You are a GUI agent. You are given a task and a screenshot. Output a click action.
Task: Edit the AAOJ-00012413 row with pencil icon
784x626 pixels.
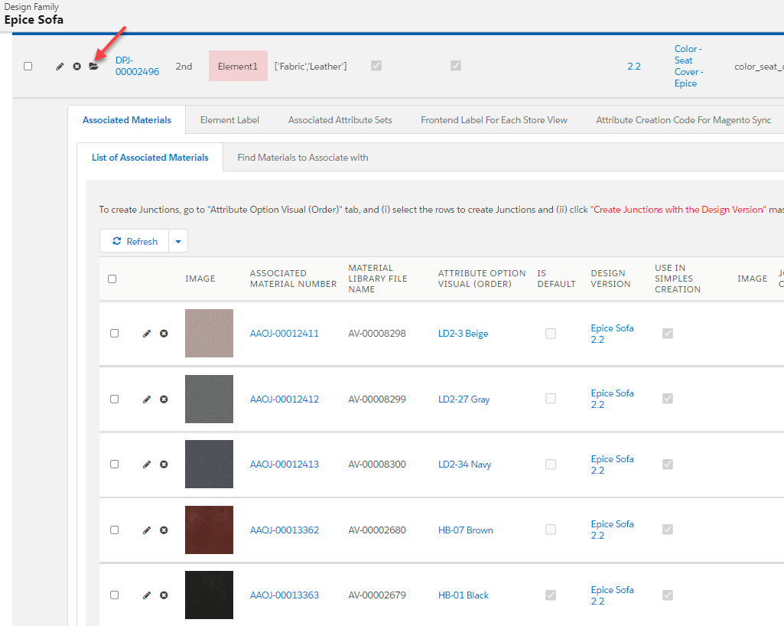pyautogui.click(x=147, y=465)
